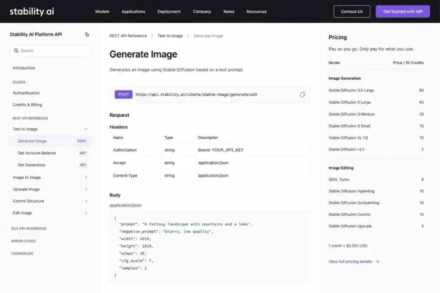Go to Text to Image breadcrumb
This screenshot has height=293, width=440.
(170, 36)
